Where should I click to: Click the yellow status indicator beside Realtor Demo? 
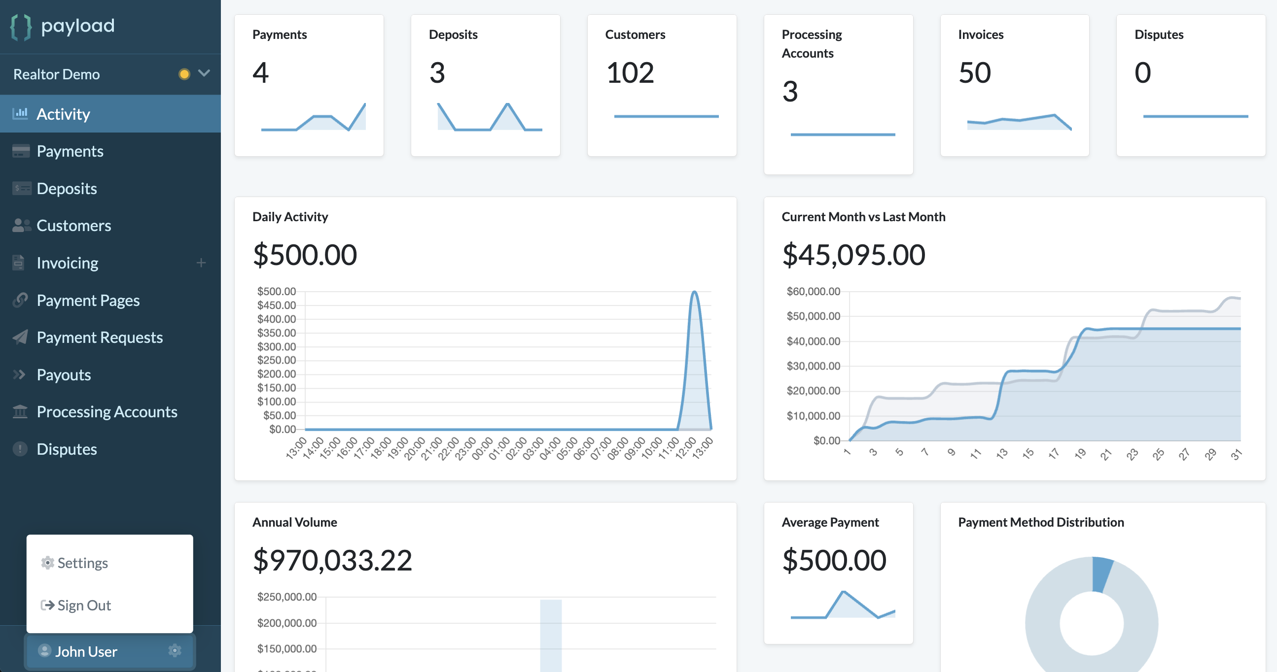[185, 74]
